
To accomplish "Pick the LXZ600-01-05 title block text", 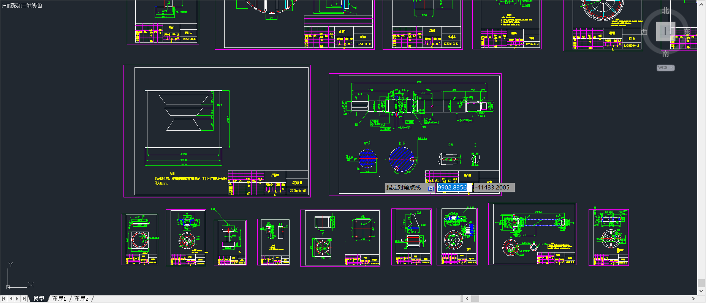I will (x=297, y=191).
